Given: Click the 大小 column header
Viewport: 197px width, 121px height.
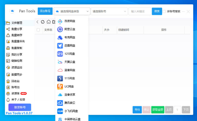Looking at the screenshot, I should pos(107,30).
